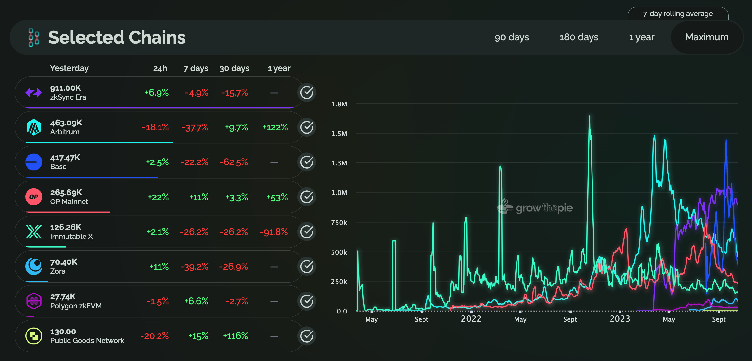The image size is (752, 361).
Task: Uncheck the Base chain checkmark
Action: 307,162
